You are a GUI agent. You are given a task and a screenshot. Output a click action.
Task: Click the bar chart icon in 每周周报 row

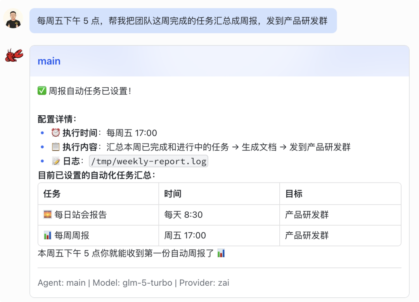pos(48,235)
